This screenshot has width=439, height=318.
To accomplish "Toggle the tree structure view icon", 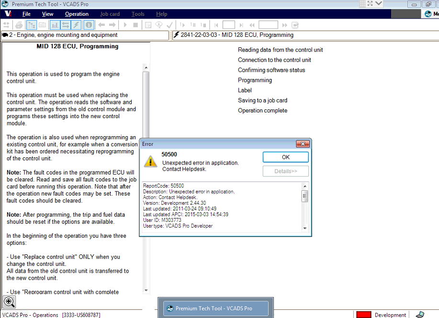I will coord(32,25).
